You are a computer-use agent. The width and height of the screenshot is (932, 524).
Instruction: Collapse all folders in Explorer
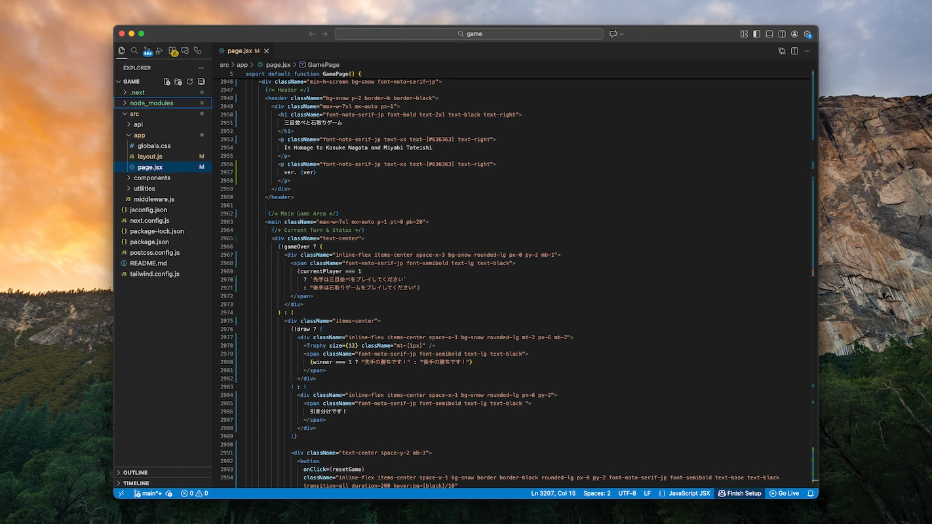pos(201,82)
